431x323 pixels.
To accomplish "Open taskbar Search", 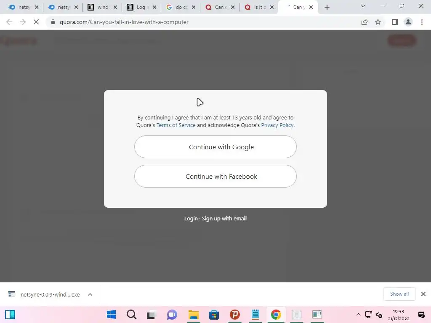I will (x=131, y=315).
